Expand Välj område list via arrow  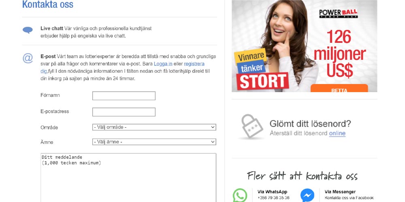point(213,127)
